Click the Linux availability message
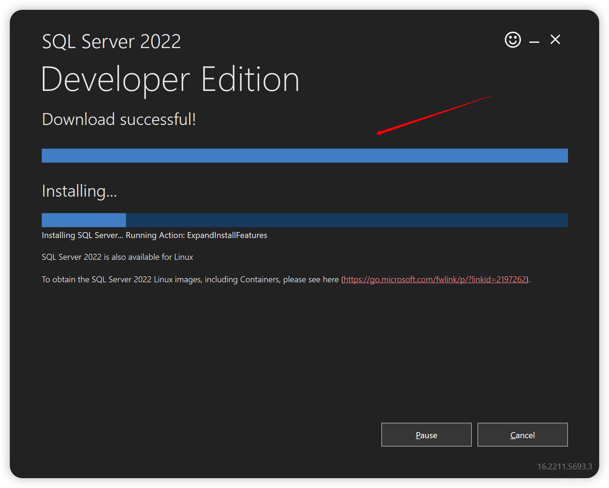 point(117,257)
